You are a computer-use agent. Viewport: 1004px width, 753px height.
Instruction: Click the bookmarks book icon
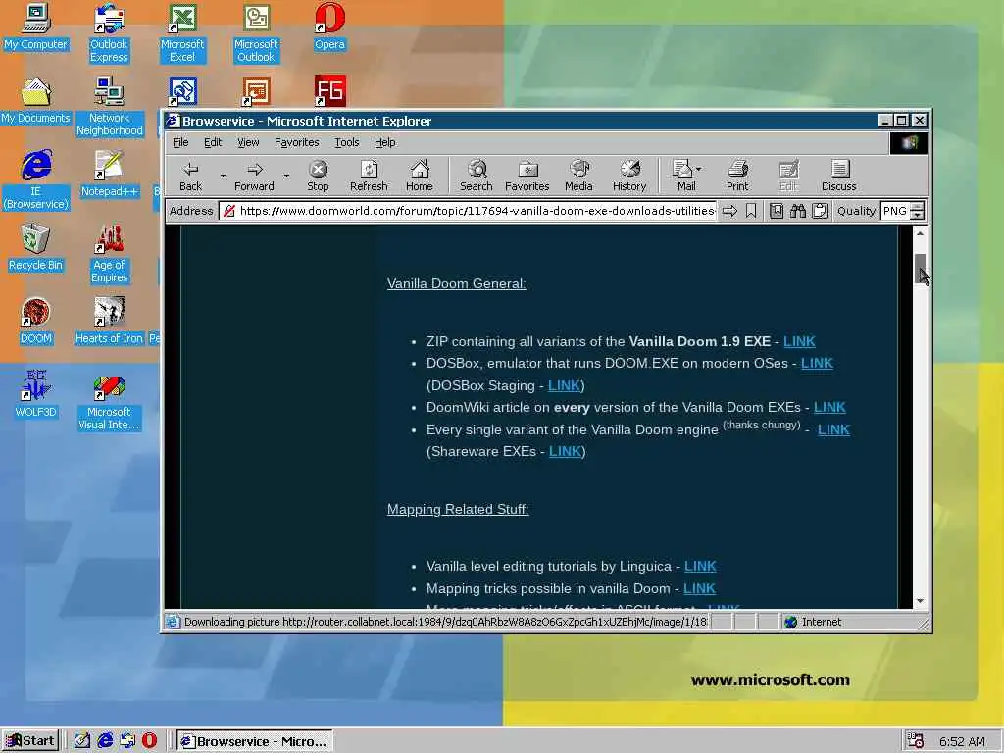pos(777,211)
